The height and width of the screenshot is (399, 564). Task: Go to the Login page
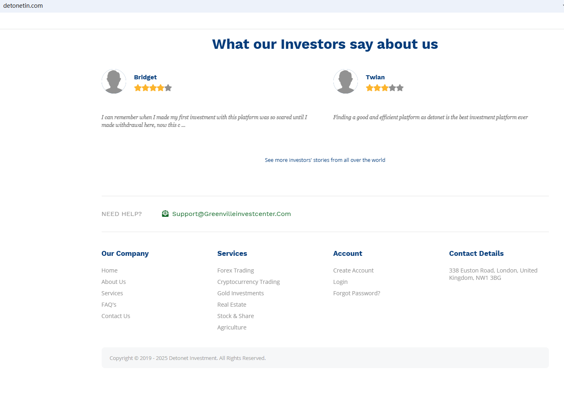[x=340, y=282]
